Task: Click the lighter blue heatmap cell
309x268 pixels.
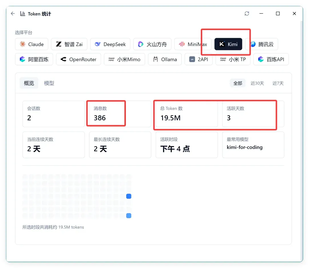Action: (x=129, y=216)
